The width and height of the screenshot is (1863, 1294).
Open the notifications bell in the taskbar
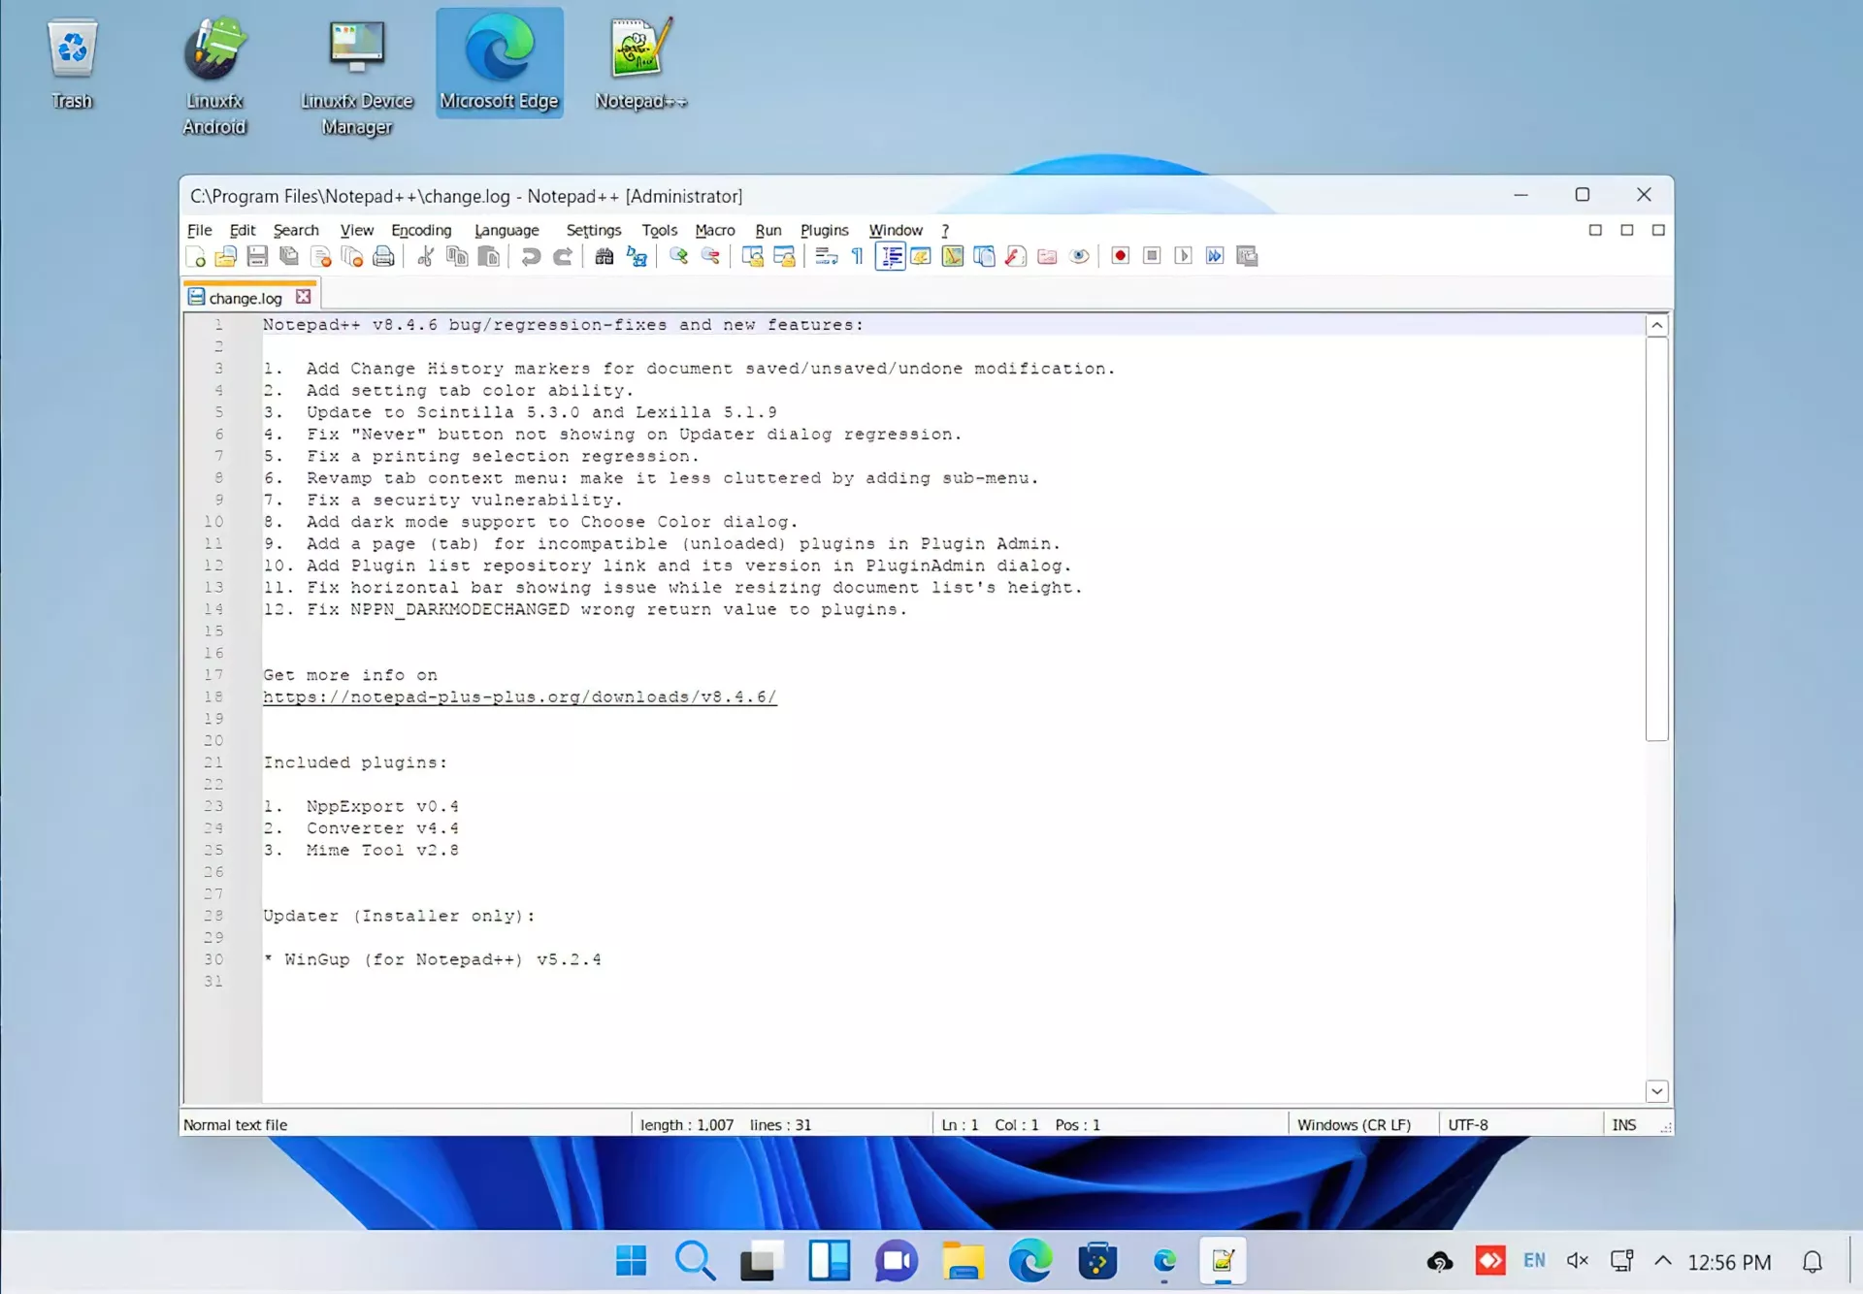[x=1813, y=1262]
